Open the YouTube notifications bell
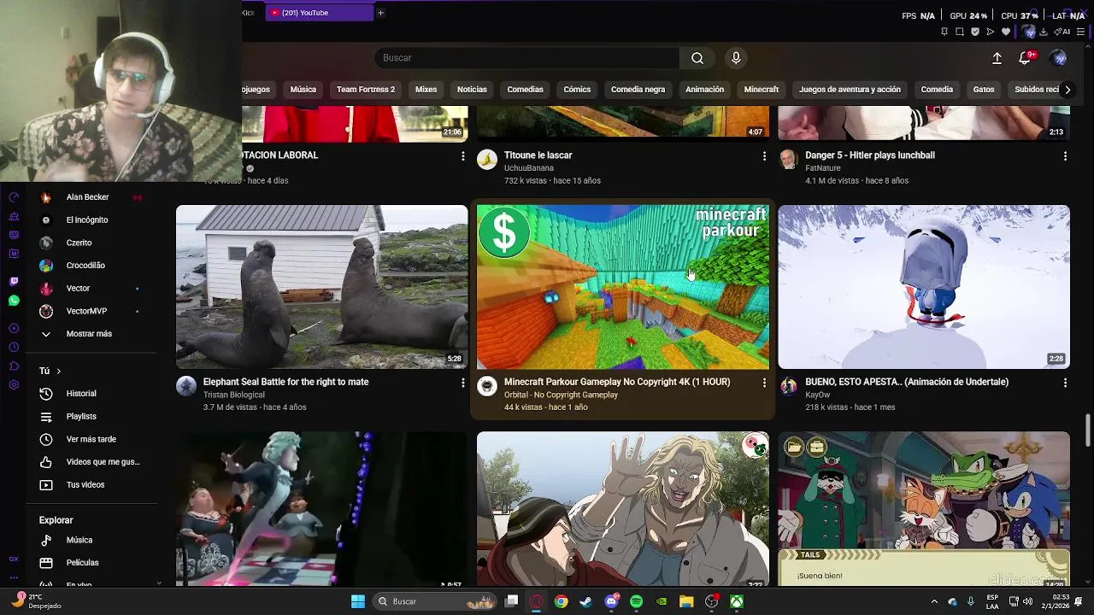Viewport: 1094px width, 615px height. point(1025,58)
